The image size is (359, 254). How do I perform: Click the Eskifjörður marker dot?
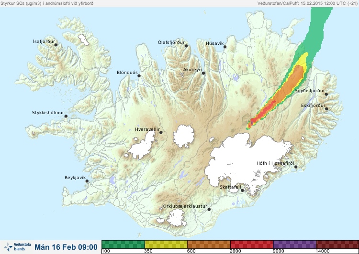326,109
